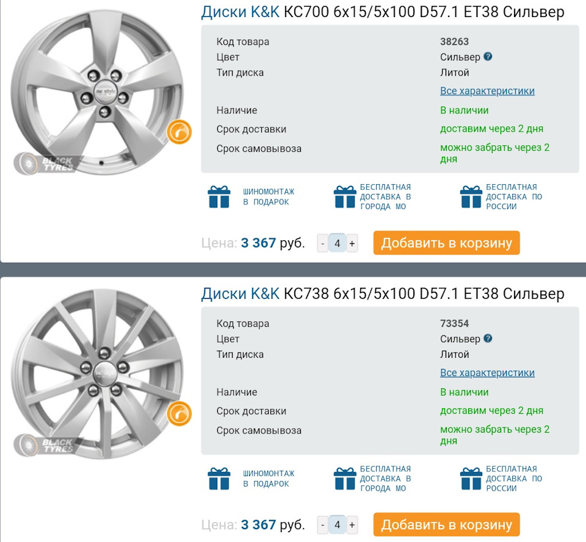
Task: Open the Диски K&K KC738 product title
Action: click(x=383, y=294)
